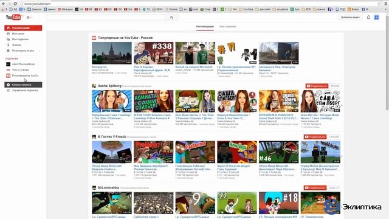The height and width of the screenshot is (219, 389).
Task: Click the YouTube search box
Action: tap(106, 18)
